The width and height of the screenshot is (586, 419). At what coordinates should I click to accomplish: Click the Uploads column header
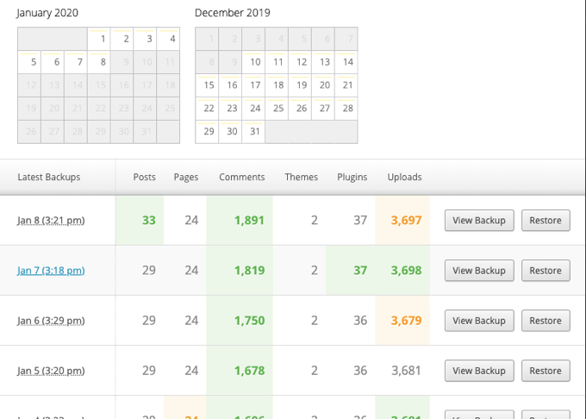coord(404,177)
